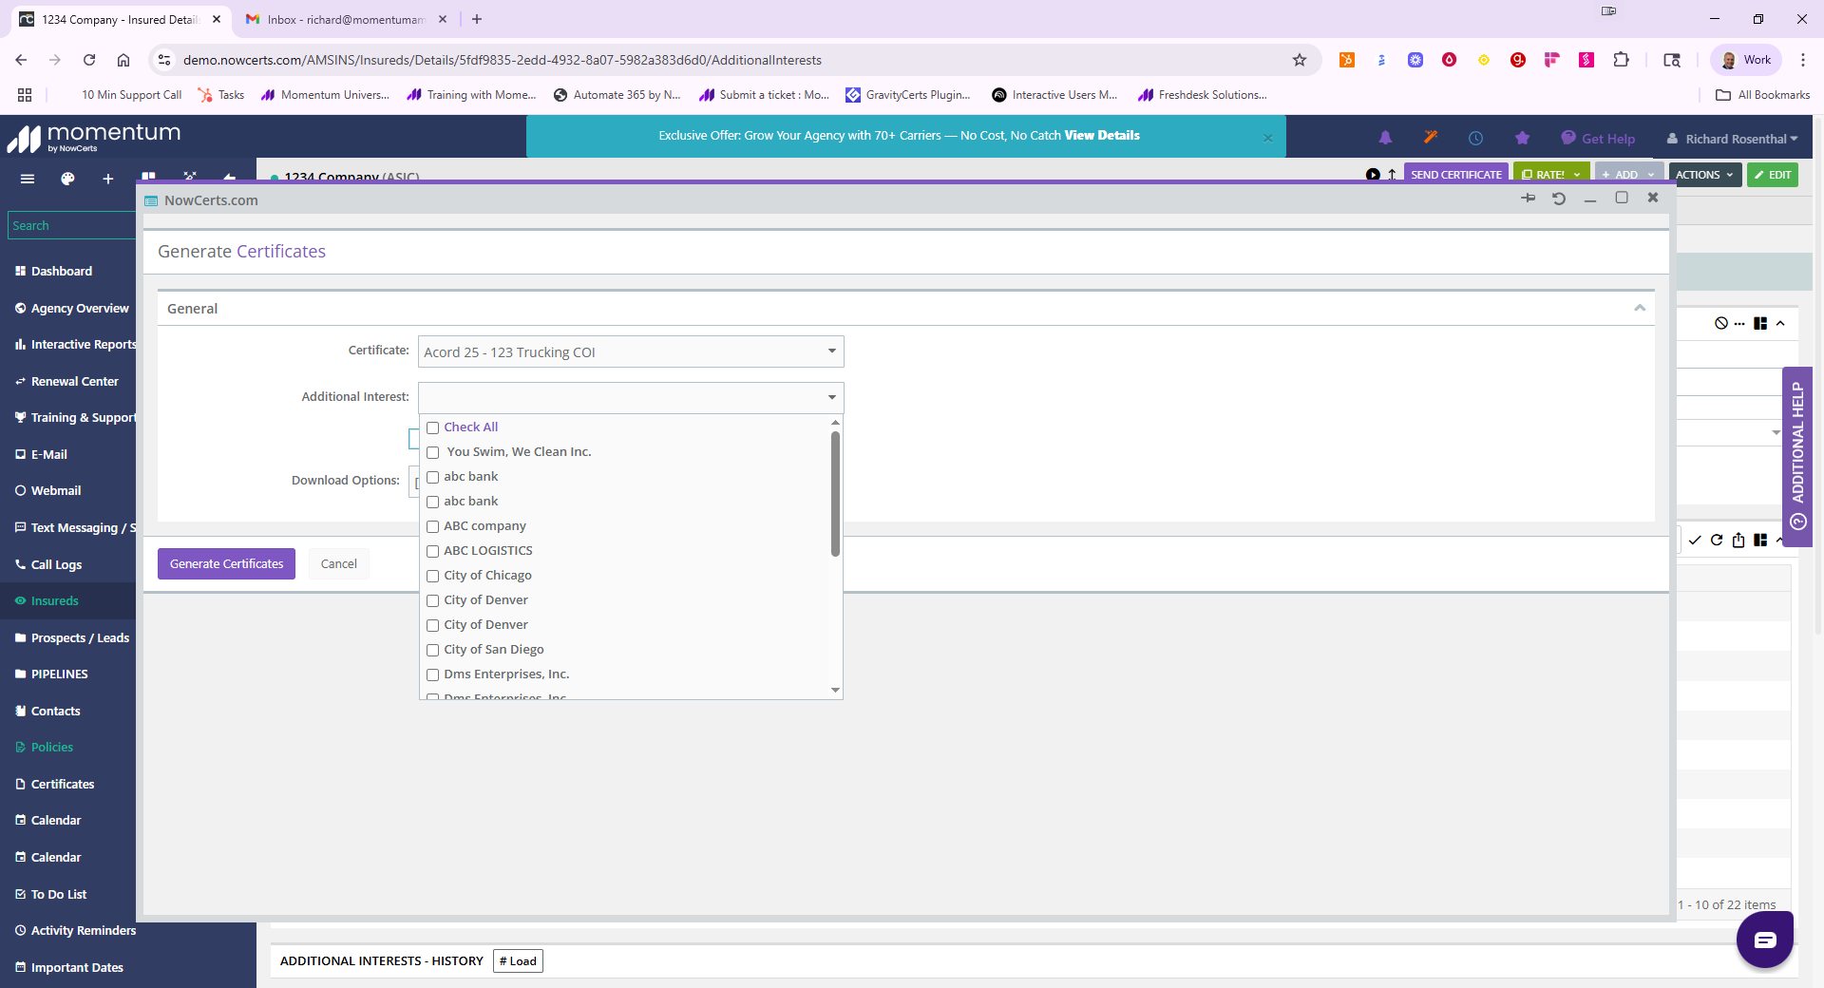1824x988 pixels.
Task: Check the ABC company checkbox
Action: point(432,526)
